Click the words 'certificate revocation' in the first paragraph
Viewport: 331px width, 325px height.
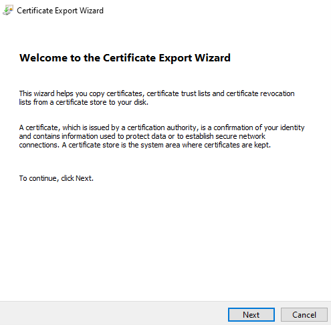pyautogui.click(x=260, y=93)
